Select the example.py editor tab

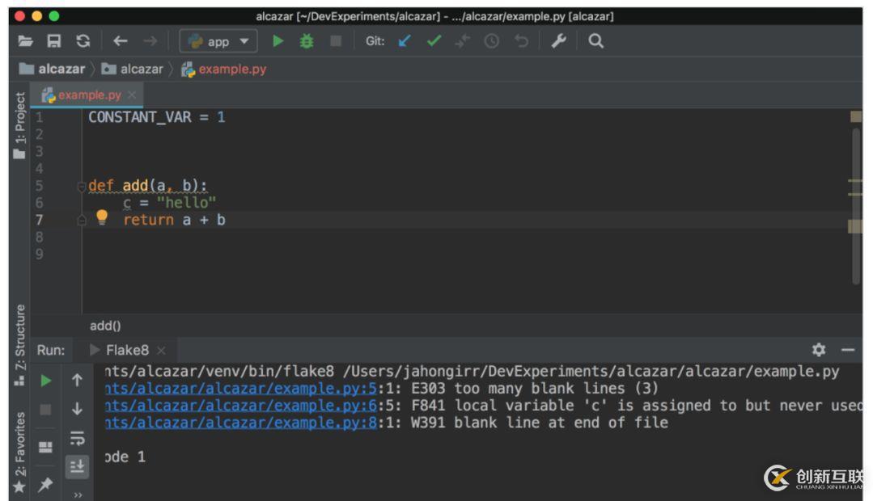click(88, 95)
